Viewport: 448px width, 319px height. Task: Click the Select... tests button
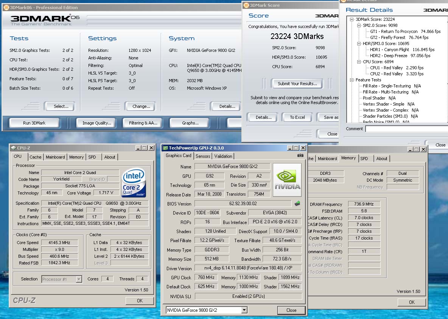click(61, 106)
